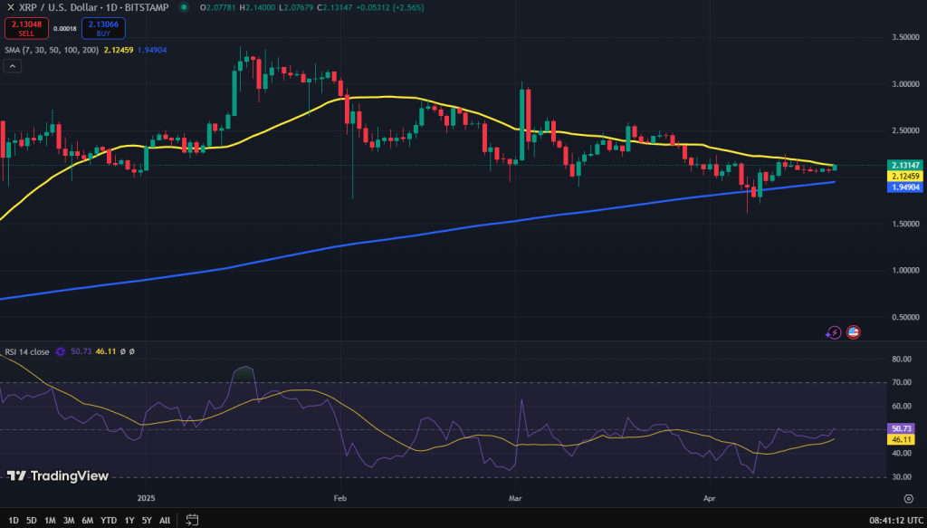
Task: Select the 5D time range
Action: (32, 521)
